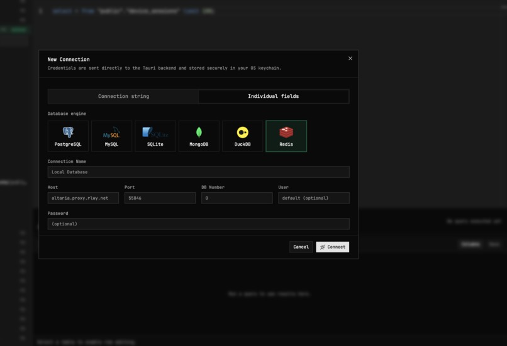Click the Cancel button
Viewport: 507px width, 346px height.
[x=301, y=247]
